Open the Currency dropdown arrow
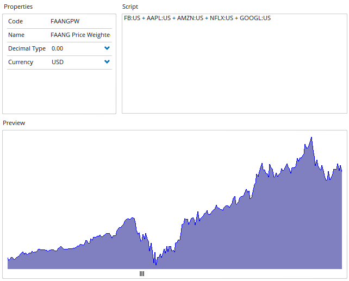Viewport: 349px width, 281px height. coord(107,62)
